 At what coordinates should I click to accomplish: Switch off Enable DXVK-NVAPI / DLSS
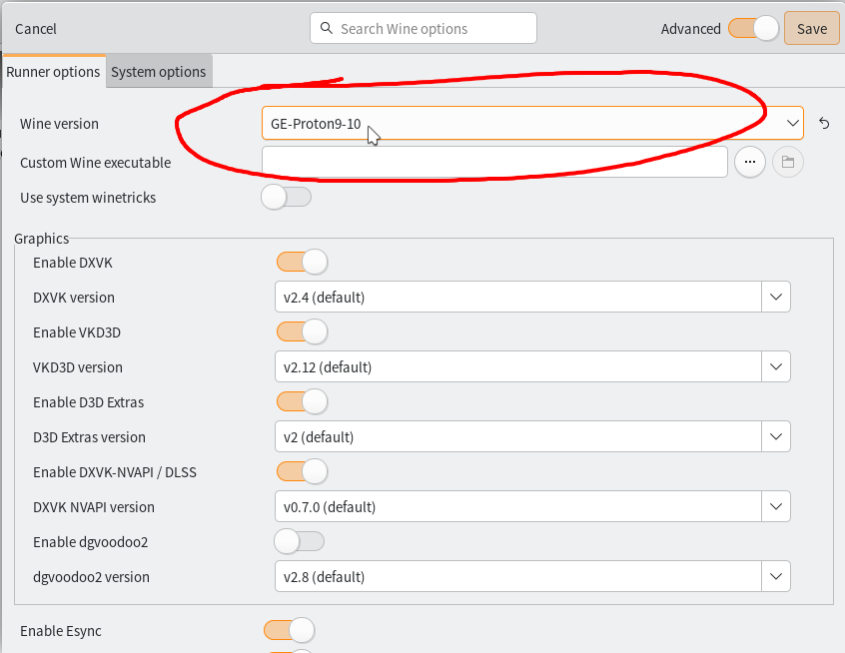[x=302, y=472]
